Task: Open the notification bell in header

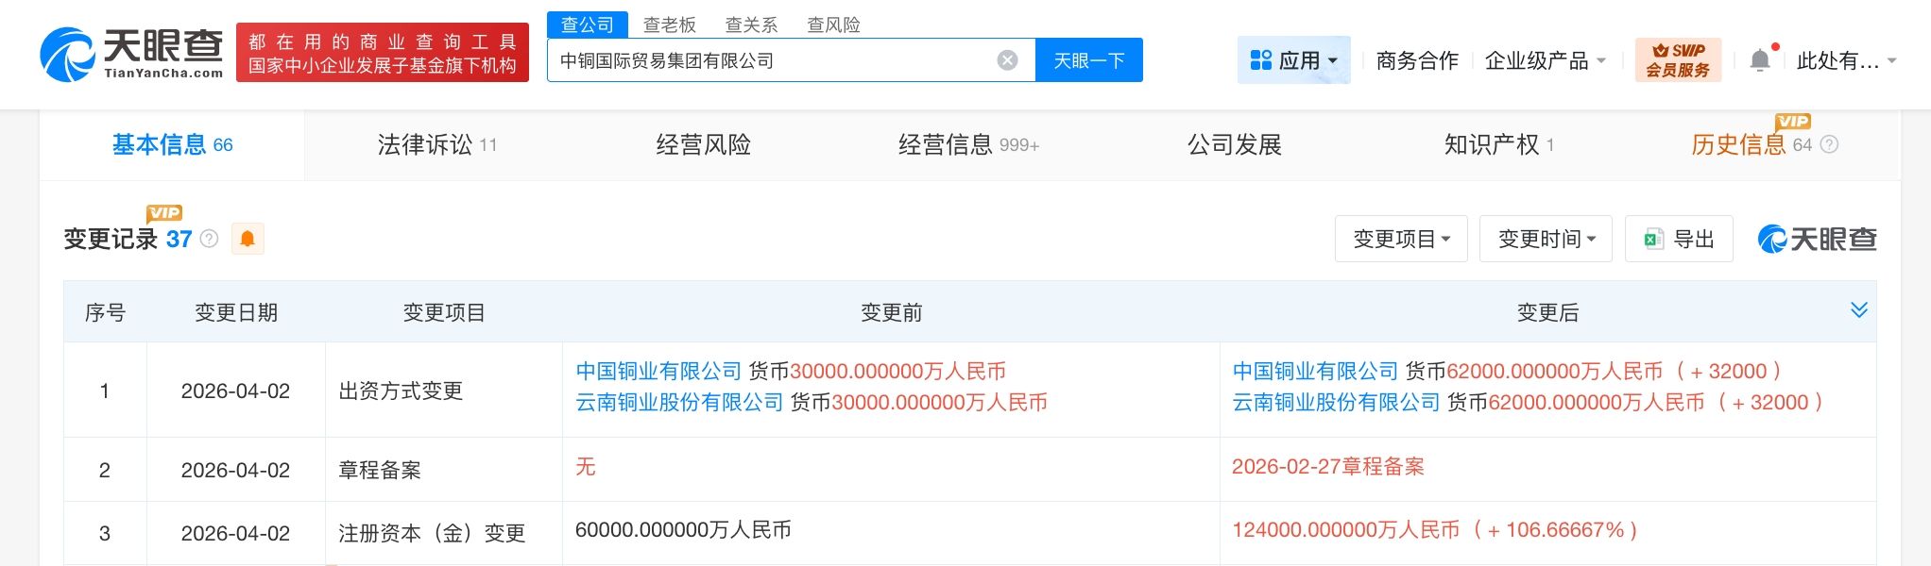Action: pyautogui.click(x=1760, y=60)
